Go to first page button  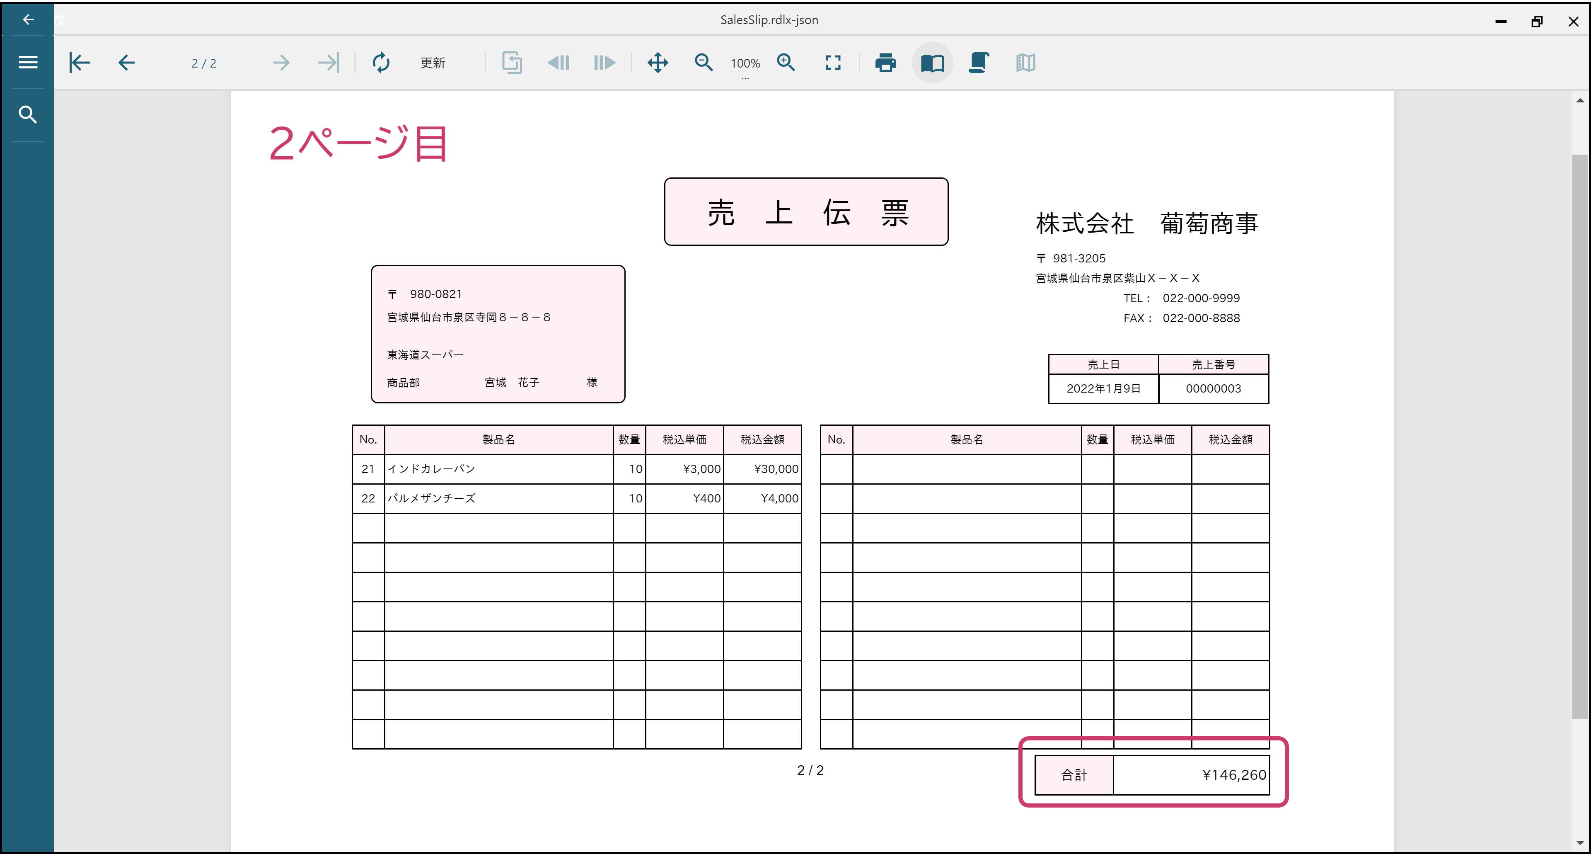pyautogui.click(x=80, y=63)
